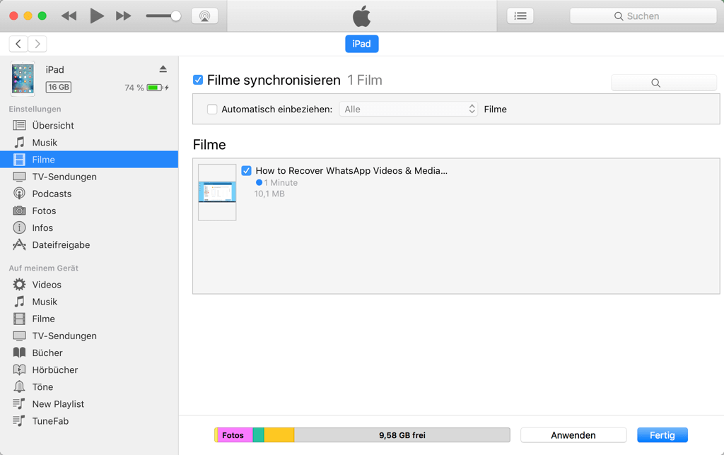Click the 1 Film count label
This screenshot has height=455, width=724.
click(365, 81)
